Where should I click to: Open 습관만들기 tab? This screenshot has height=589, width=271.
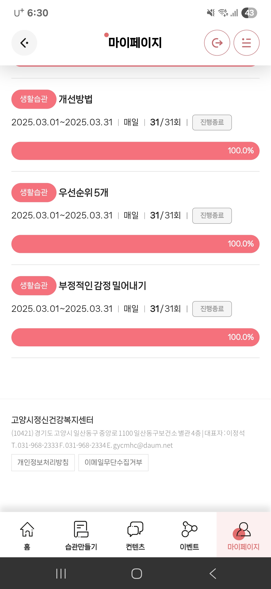tap(81, 535)
